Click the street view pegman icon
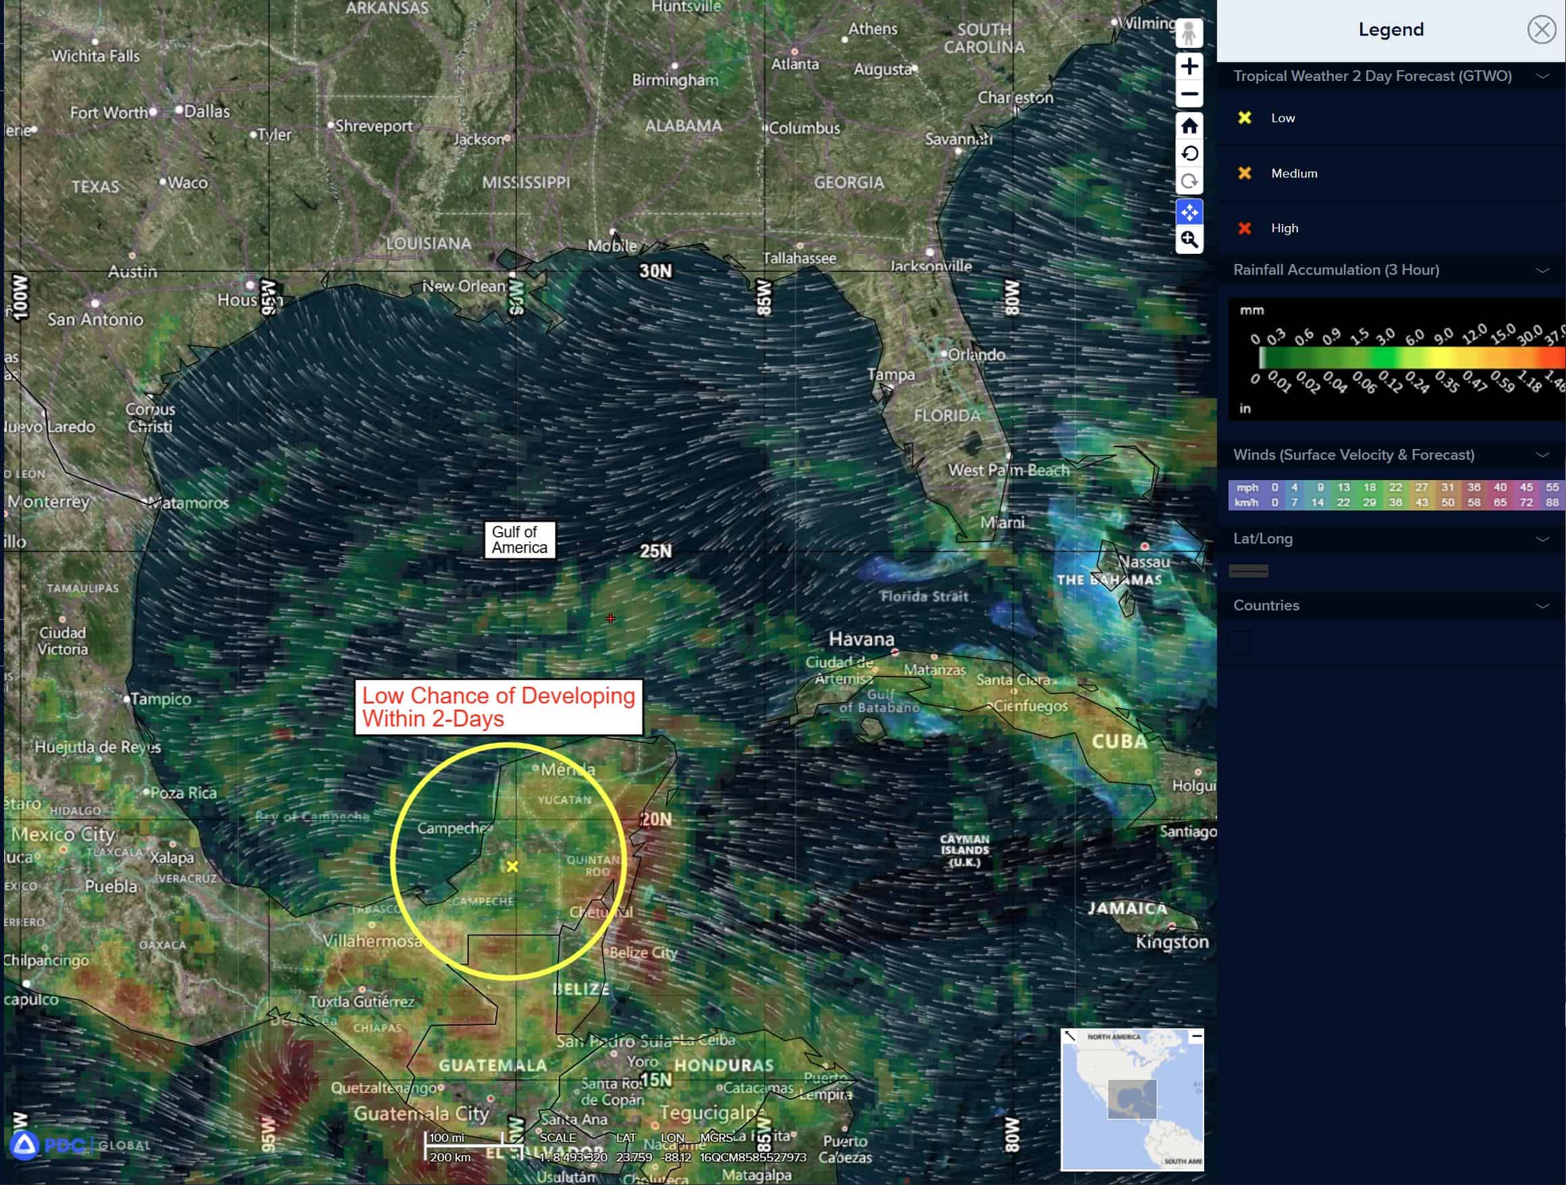This screenshot has height=1185, width=1566. [x=1189, y=33]
